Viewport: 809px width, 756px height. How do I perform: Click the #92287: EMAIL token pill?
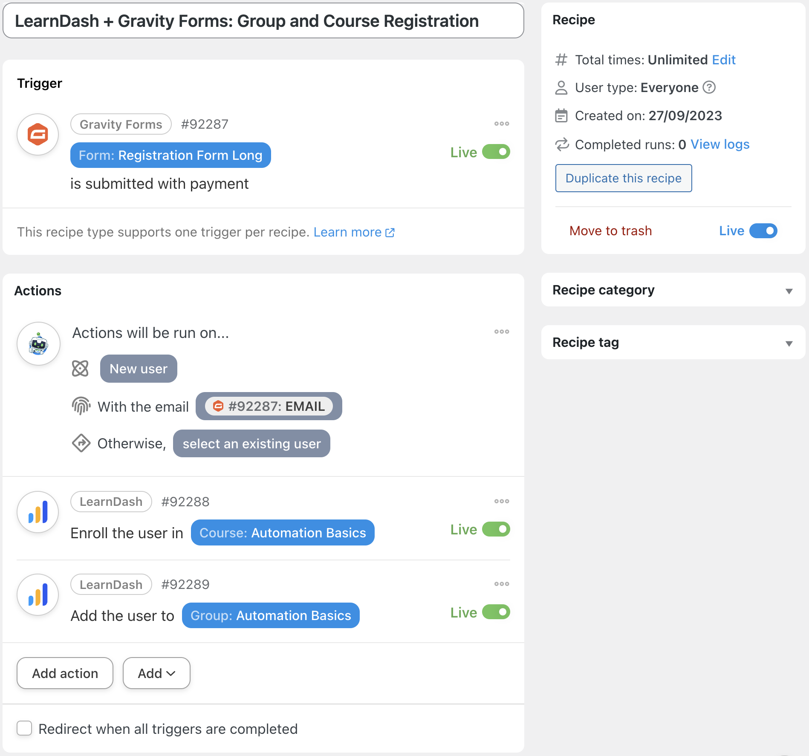[269, 406]
